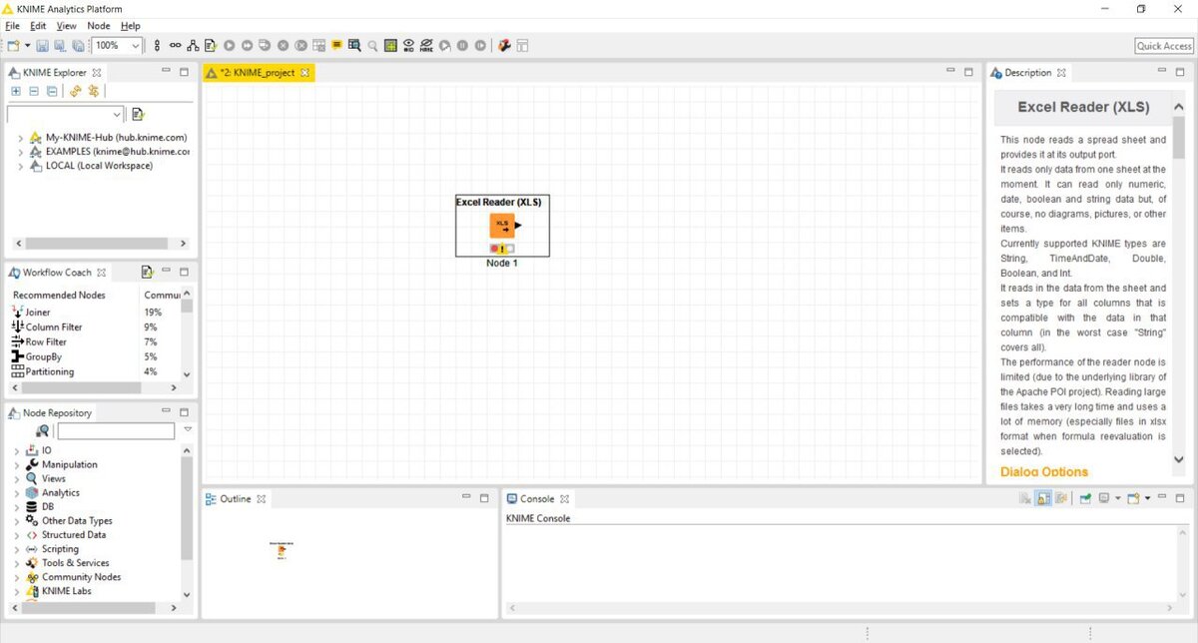Click the Quick Access search field
1198x643 pixels.
1164,46
